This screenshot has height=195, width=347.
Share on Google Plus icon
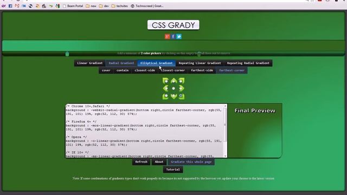[168, 36]
